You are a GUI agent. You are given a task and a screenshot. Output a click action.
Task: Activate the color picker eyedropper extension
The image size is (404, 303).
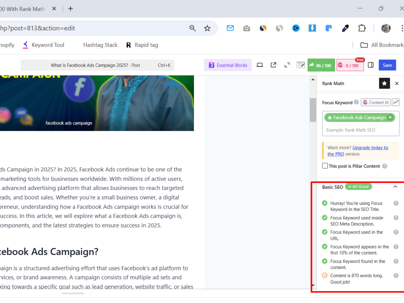345,28
